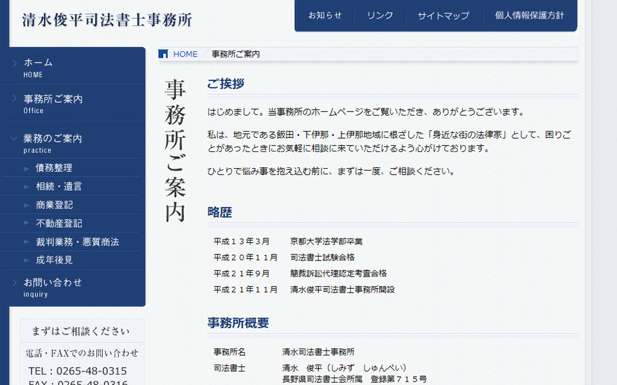
Task: Click まずはご相談ください banner heading
Action: (x=81, y=331)
